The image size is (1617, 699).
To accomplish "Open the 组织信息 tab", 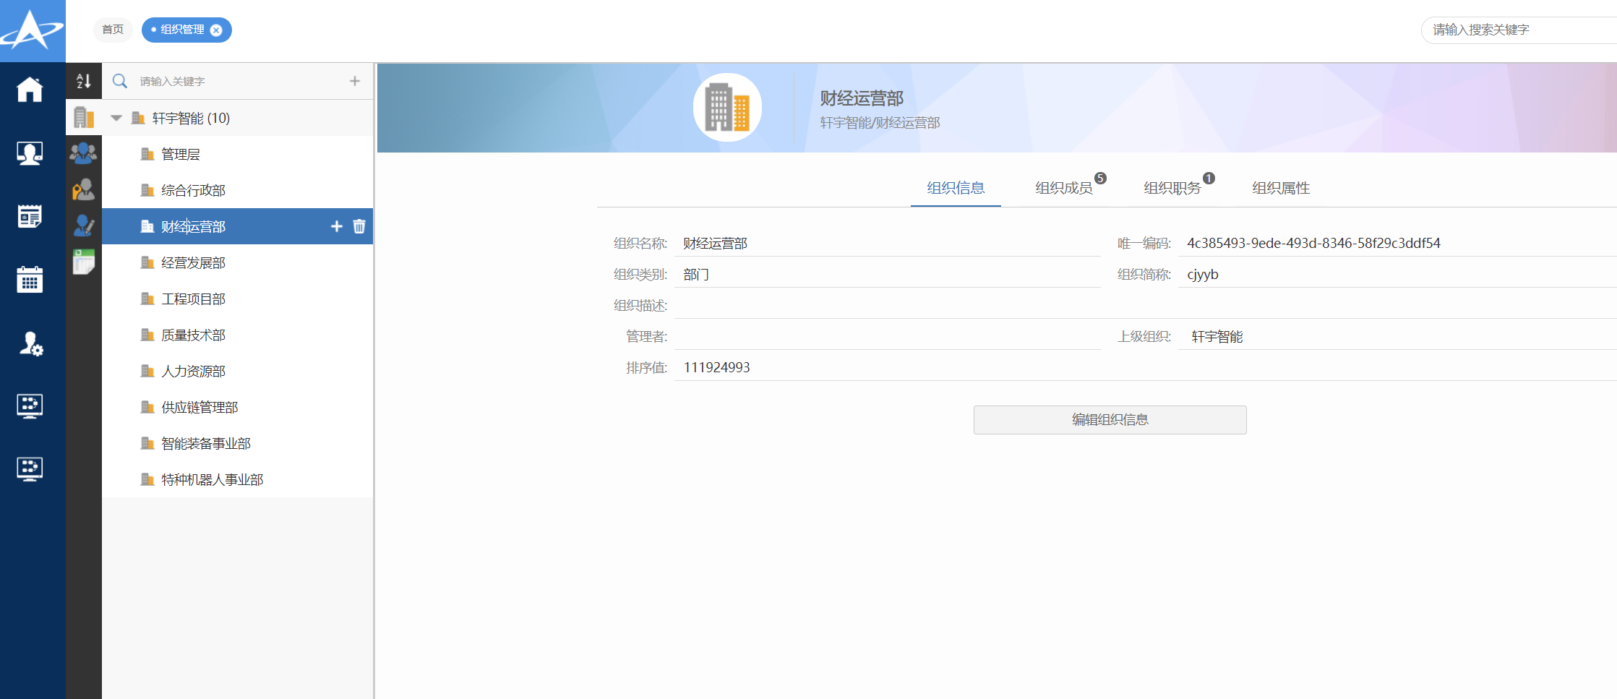I will pos(956,188).
